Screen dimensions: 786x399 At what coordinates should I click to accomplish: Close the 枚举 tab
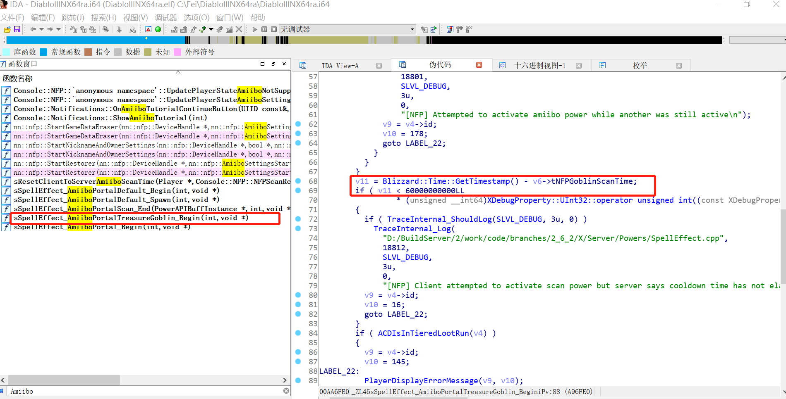[679, 66]
